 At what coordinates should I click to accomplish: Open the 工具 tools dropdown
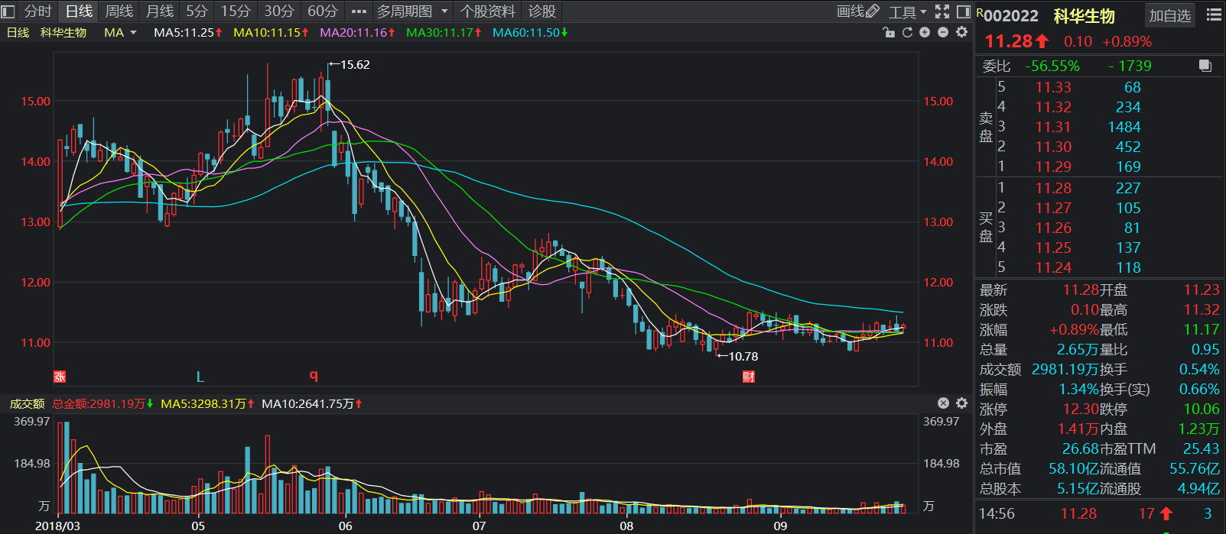[x=908, y=11]
